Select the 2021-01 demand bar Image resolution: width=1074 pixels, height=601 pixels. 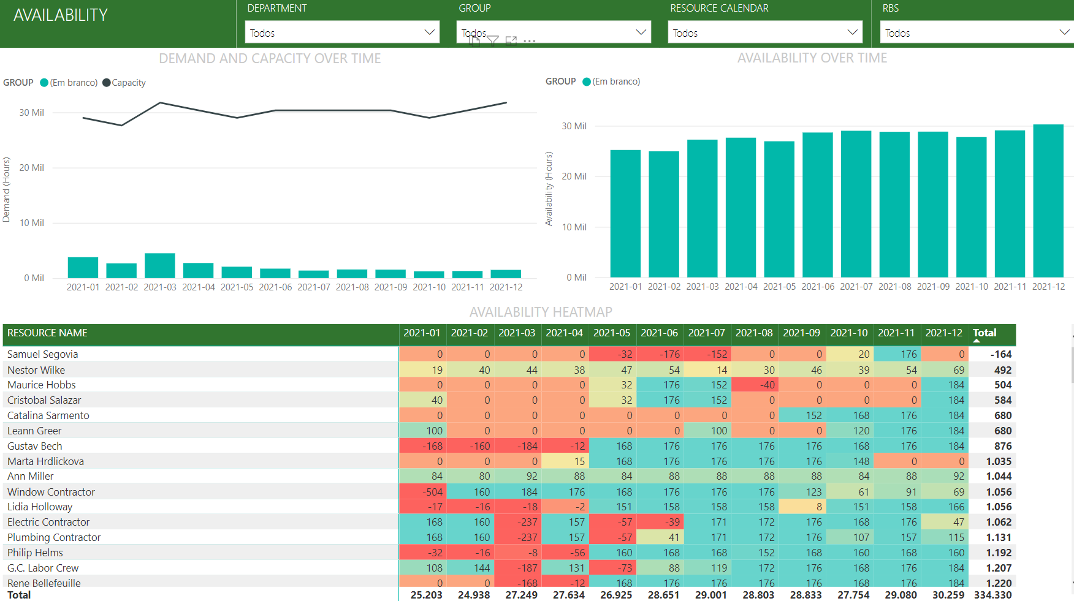click(x=83, y=268)
